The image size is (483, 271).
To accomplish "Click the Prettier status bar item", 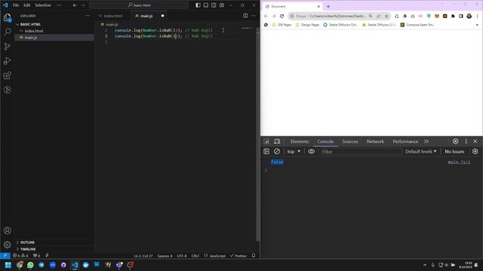I will pos(238,256).
